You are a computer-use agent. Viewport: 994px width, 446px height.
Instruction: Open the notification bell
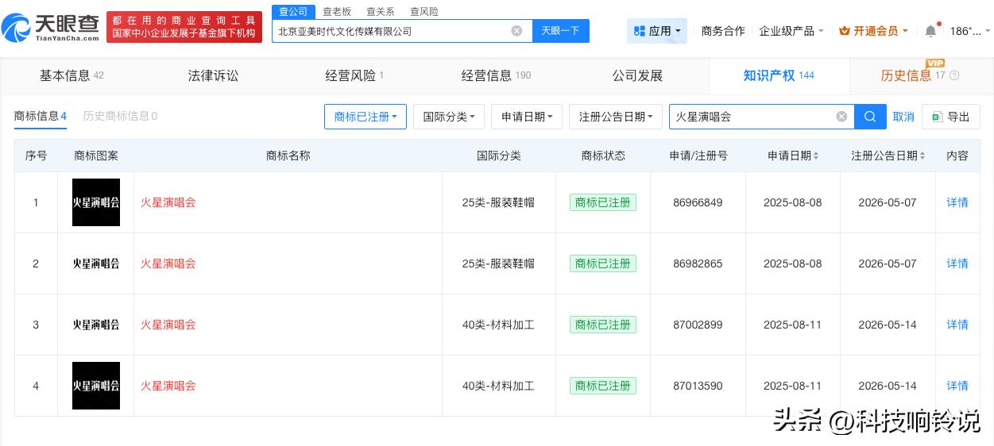[x=930, y=31]
